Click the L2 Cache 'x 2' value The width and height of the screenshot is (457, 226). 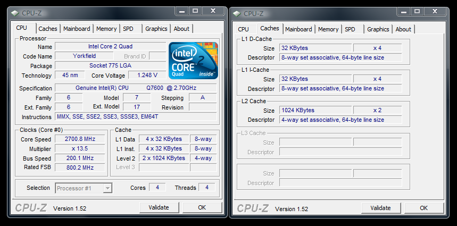(377, 111)
